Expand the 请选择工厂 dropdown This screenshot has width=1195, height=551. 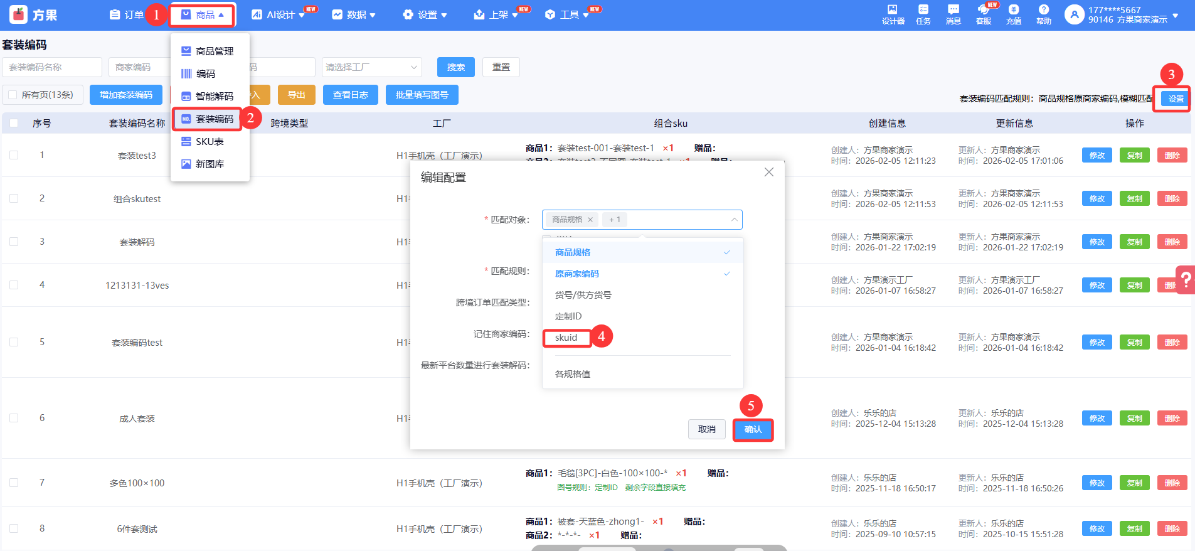click(x=371, y=67)
